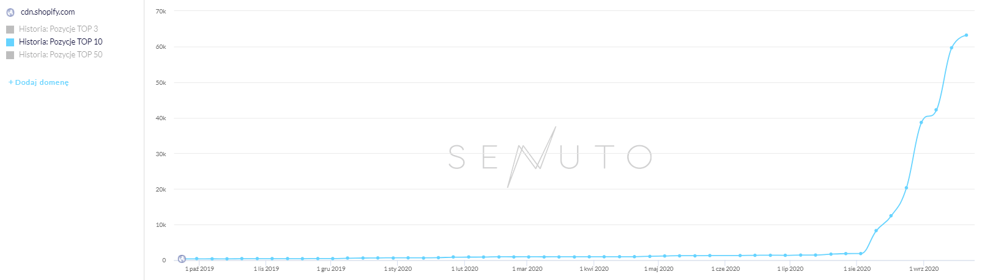Click the plus icon before Dodaj domenę
Image resolution: width=982 pixels, height=280 pixels.
(x=11, y=82)
